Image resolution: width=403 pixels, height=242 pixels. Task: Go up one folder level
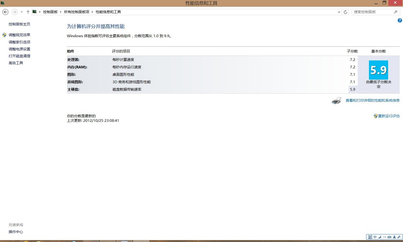point(28,12)
